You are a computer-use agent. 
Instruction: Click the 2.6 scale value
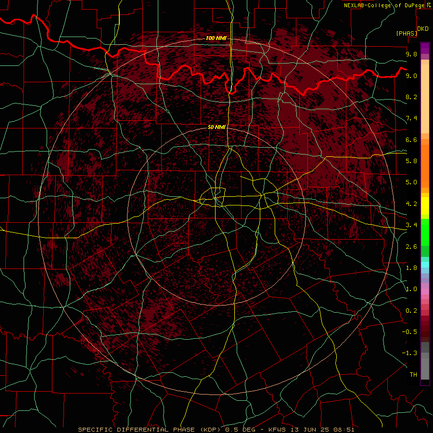(411, 247)
